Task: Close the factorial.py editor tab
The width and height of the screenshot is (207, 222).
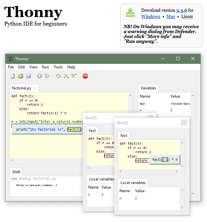Action: point(35,88)
